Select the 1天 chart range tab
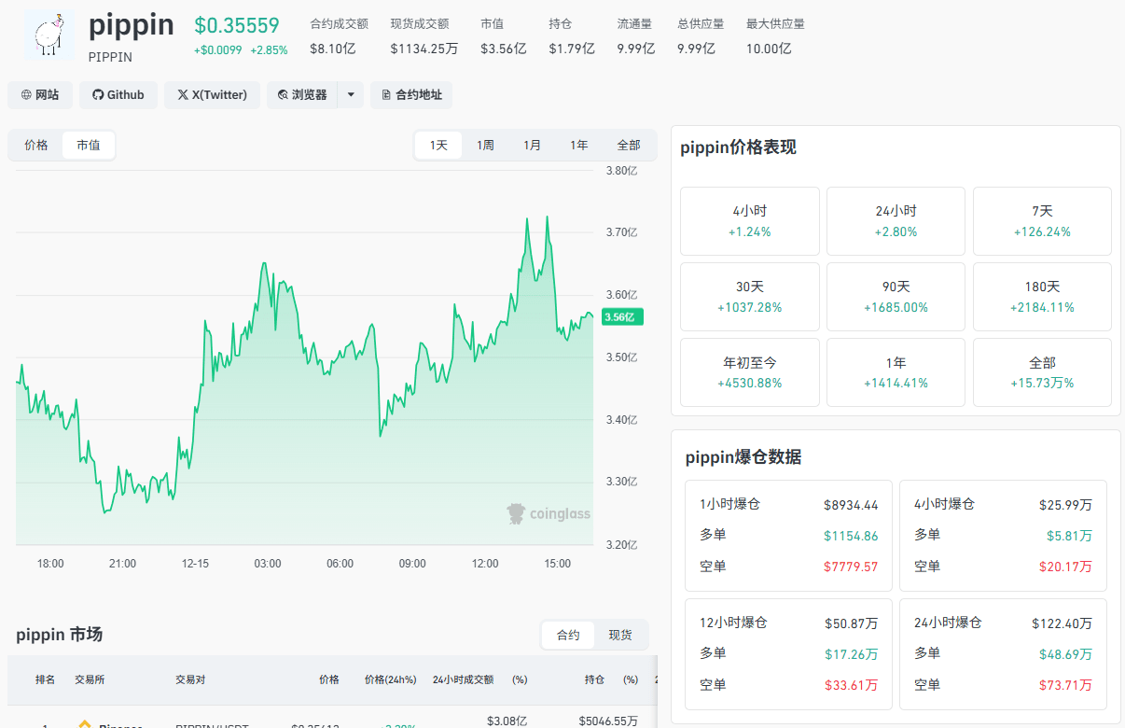Screen dimensions: 1125x728 (438, 145)
